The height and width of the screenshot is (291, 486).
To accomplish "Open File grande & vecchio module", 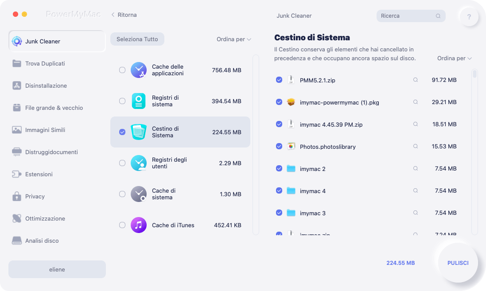I will [x=57, y=108].
